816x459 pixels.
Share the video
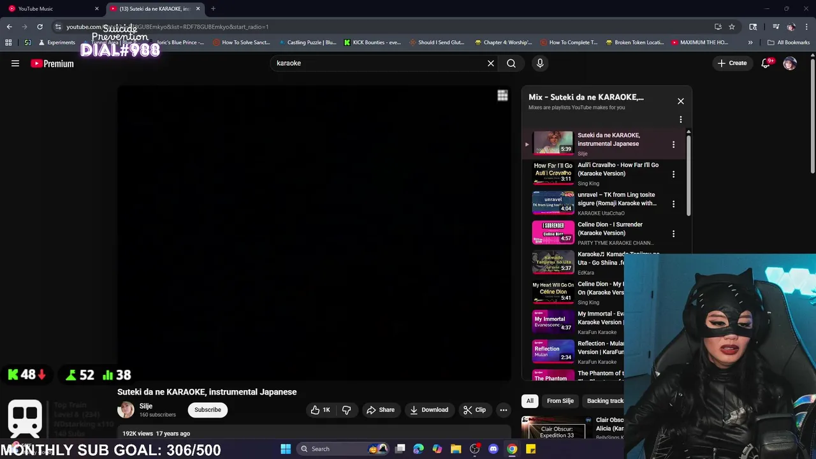381,410
